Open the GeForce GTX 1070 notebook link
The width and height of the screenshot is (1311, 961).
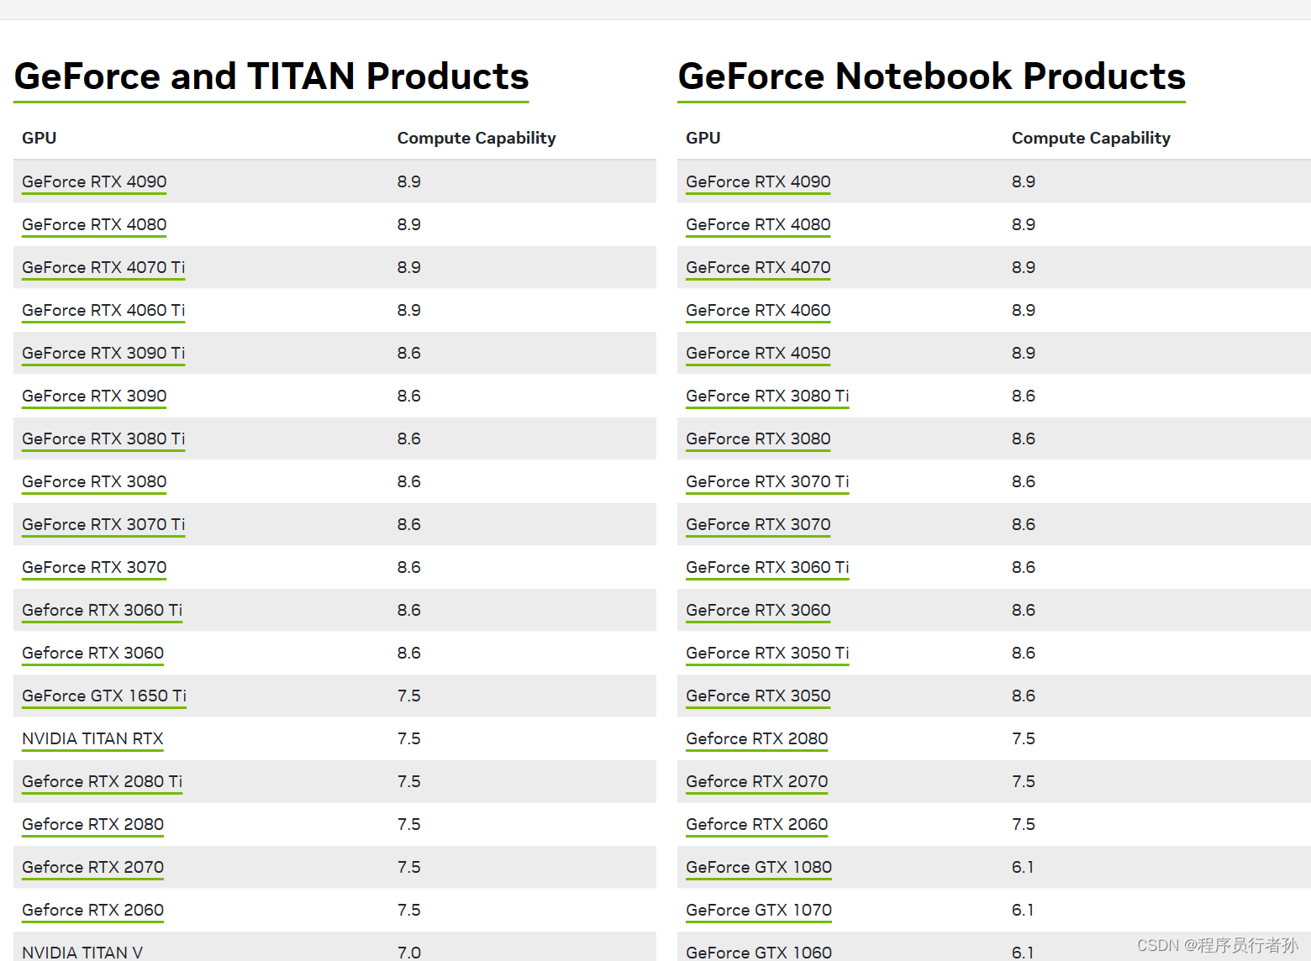(x=759, y=910)
